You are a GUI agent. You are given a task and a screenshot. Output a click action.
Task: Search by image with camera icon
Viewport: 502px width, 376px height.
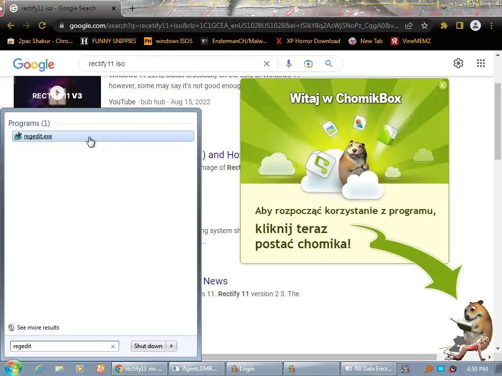coord(308,64)
